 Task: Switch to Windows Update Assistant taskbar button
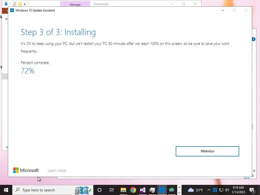tap(162, 190)
